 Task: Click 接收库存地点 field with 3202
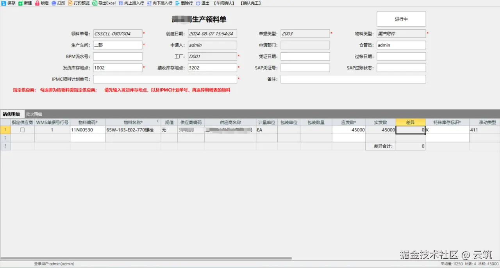pyautogui.click(x=212, y=67)
